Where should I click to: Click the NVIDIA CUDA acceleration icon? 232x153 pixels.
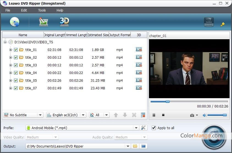(x=209, y=22)
